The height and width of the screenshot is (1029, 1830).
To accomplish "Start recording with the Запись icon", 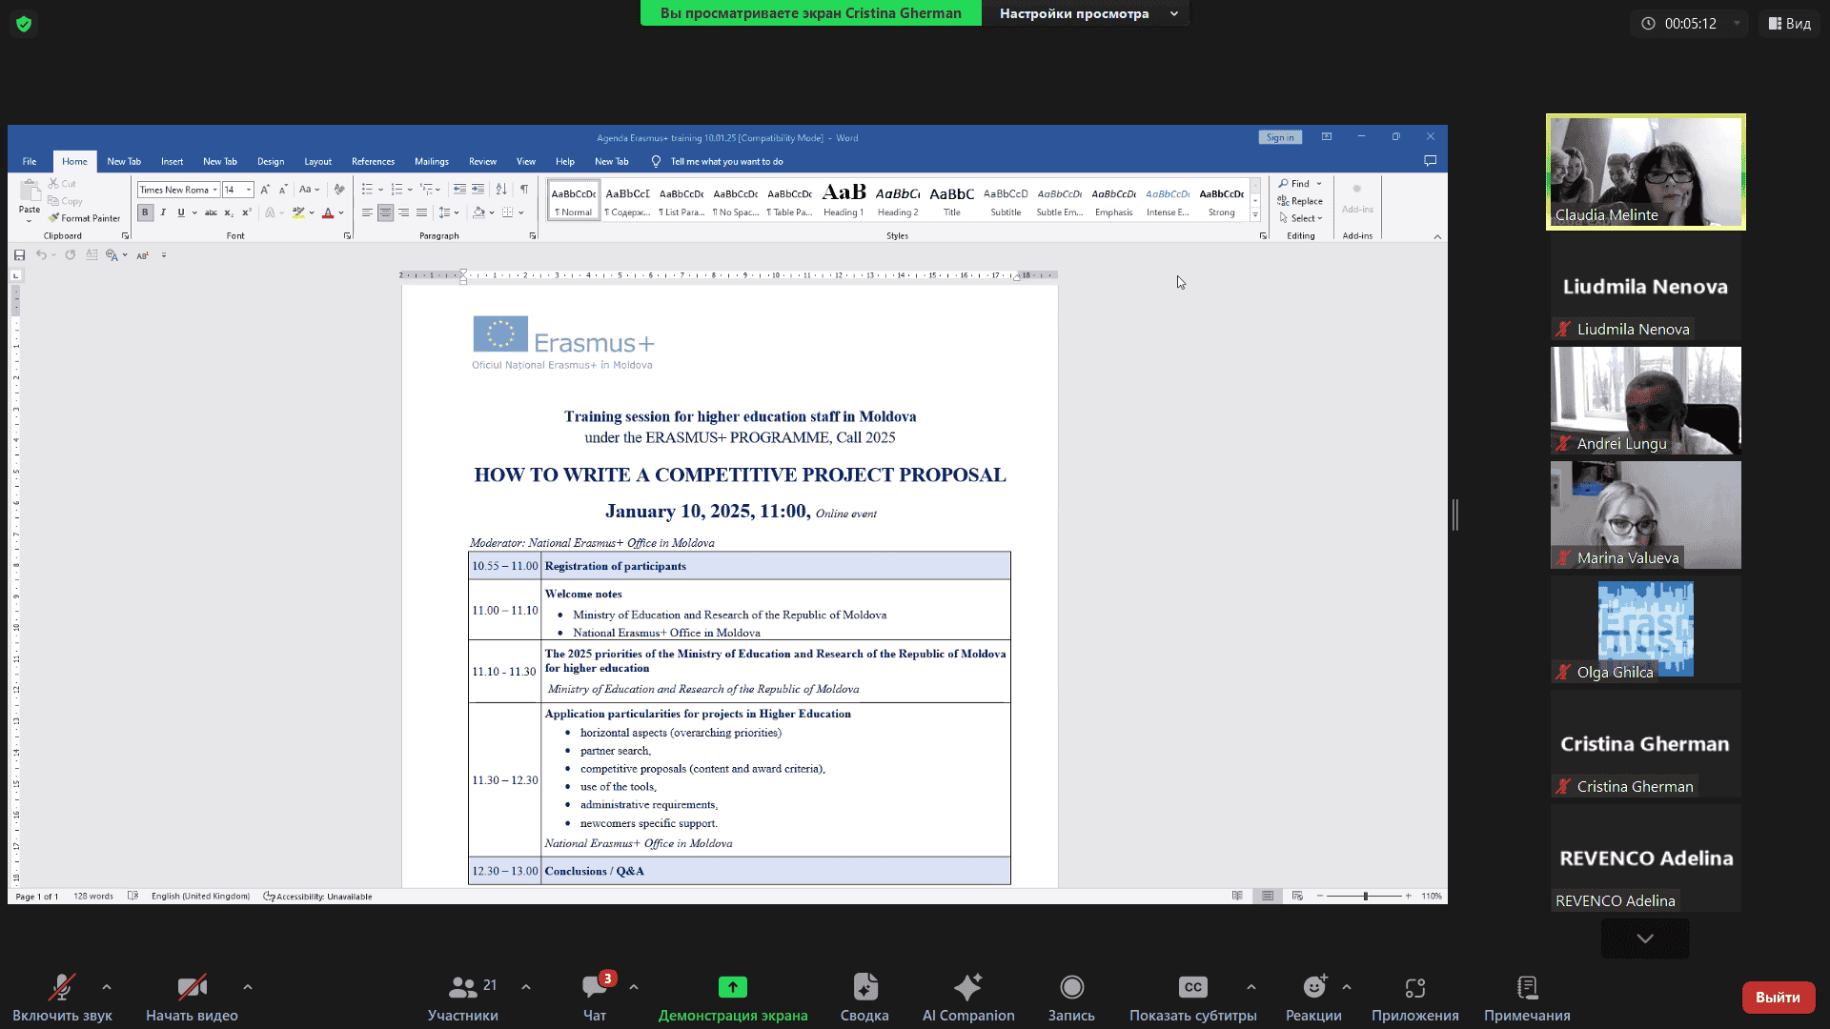I will [1071, 988].
